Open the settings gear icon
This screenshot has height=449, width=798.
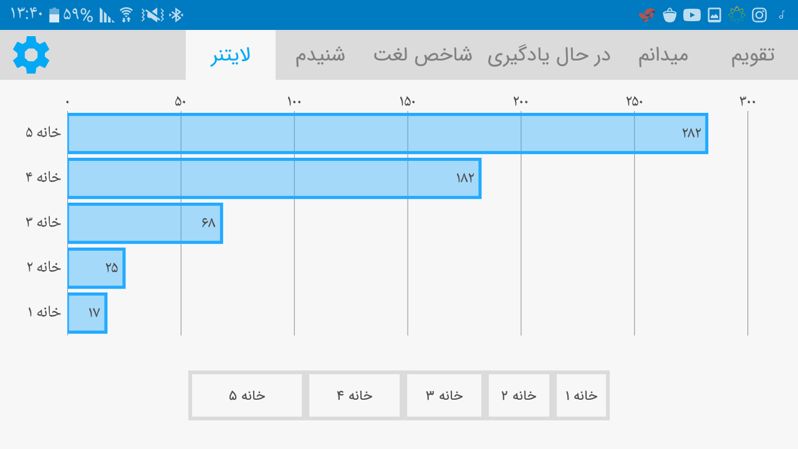coord(31,55)
